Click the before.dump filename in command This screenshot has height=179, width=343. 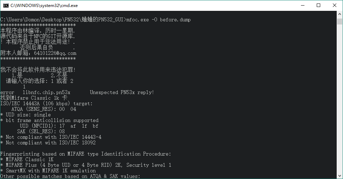(x=175, y=20)
